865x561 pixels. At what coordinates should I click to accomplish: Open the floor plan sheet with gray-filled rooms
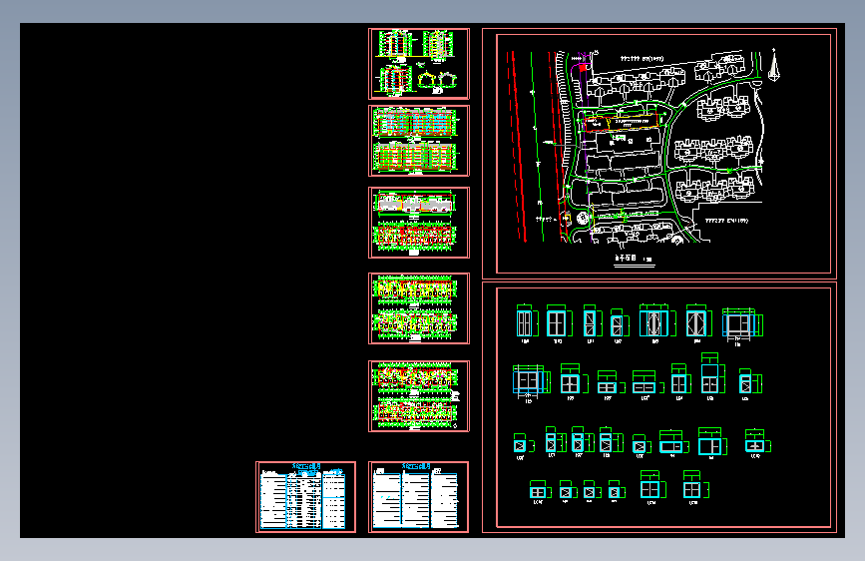click(419, 223)
